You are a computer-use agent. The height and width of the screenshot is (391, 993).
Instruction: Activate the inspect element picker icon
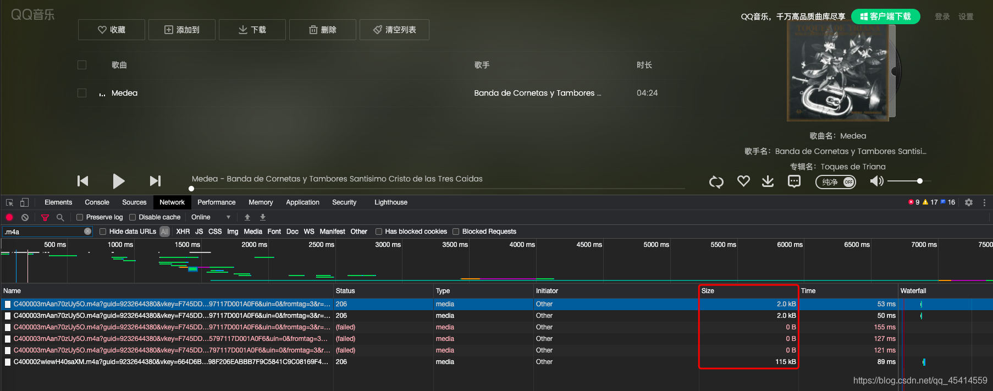[9, 202]
